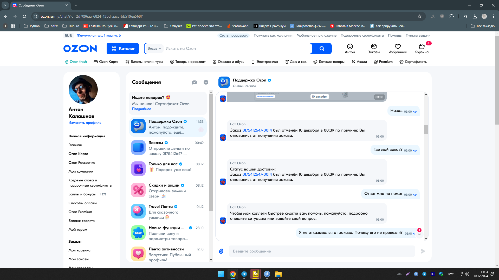Image resolution: width=499 pixels, height=280 pixels.
Task: Open File Explorer from taskbar
Action: pos(278,274)
